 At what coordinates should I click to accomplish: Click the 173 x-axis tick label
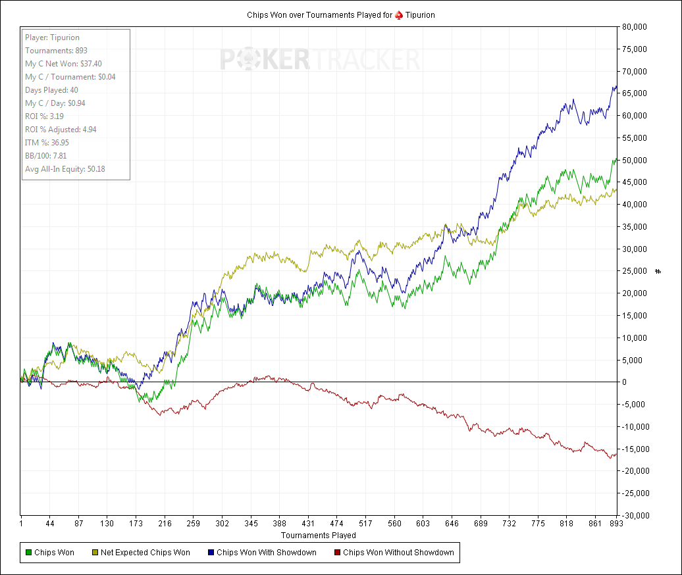coord(136,523)
